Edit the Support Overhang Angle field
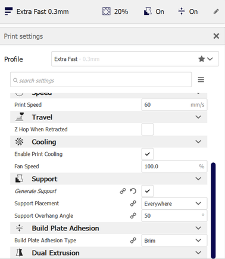Image resolution: width=225 pixels, height=259 pixels. coord(174,215)
